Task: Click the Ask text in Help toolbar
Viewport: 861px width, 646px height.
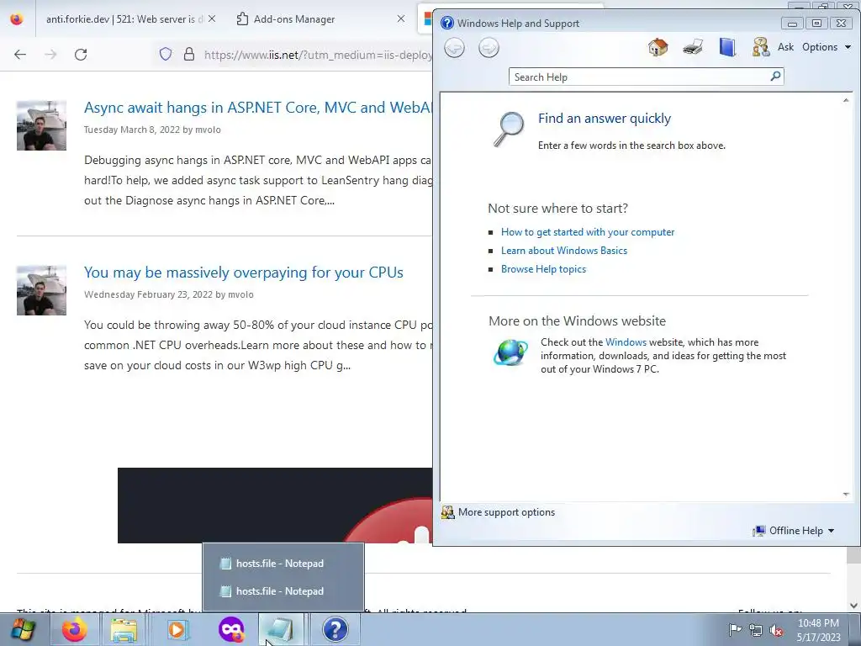Action: (x=785, y=47)
